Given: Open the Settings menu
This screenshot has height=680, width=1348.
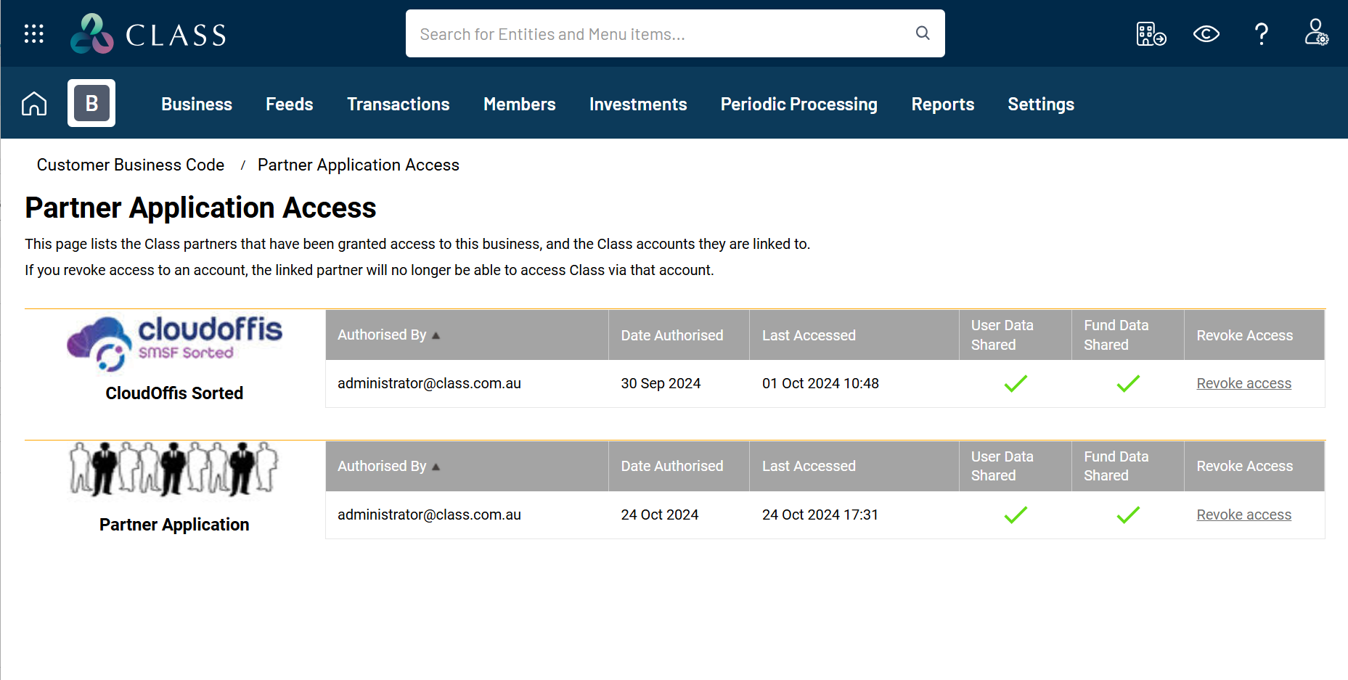Looking at the screenshot, I should [x=1041, y=105].
